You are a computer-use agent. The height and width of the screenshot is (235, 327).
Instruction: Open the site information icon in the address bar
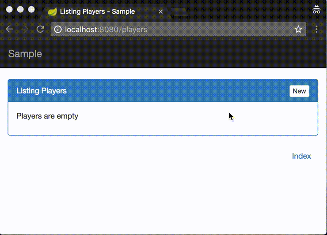pyautogui.click(x=58, y=30)
